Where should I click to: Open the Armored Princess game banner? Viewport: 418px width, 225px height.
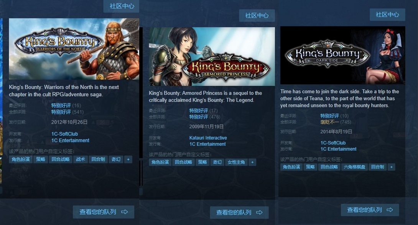tap(212, 56)
